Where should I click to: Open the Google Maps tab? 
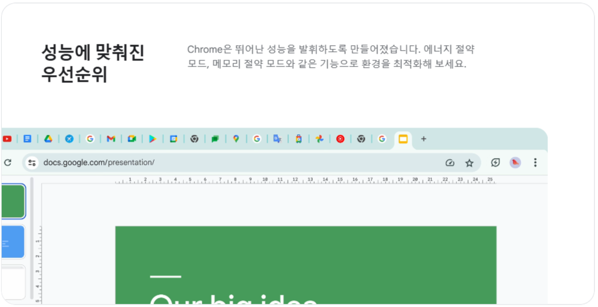[x=236, y=139]
